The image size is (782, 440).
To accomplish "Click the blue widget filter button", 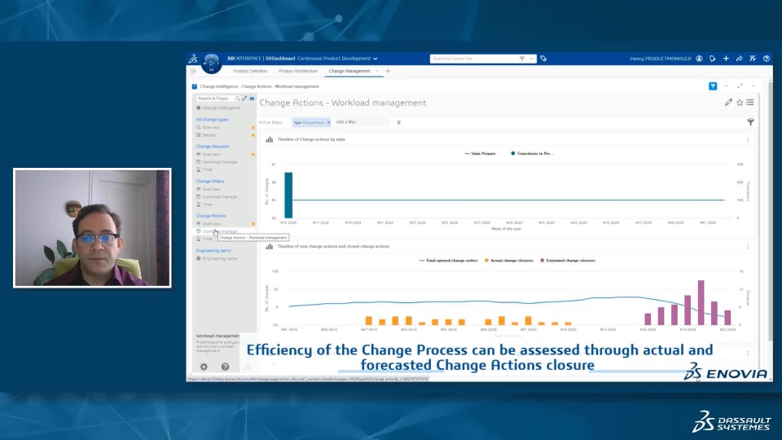I will pyautogui.click(x=714, y=86).
